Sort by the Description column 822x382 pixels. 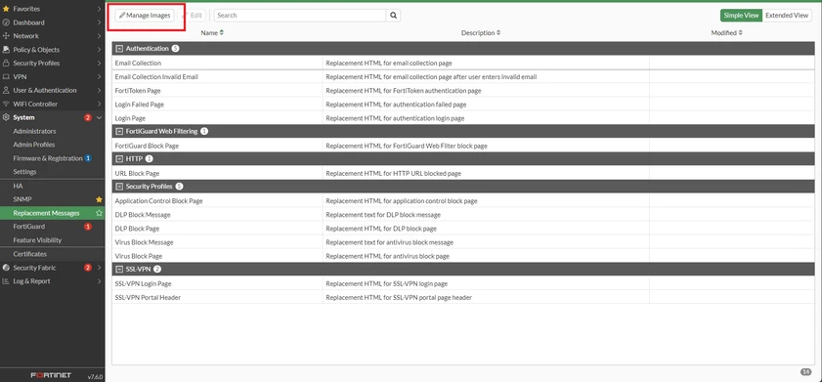(481, 33)
